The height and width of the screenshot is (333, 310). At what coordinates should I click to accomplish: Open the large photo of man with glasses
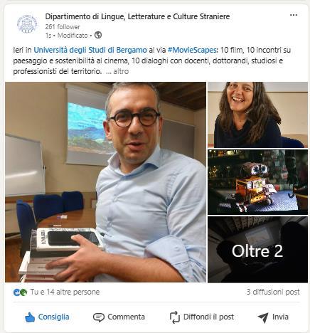pos(105,182)
